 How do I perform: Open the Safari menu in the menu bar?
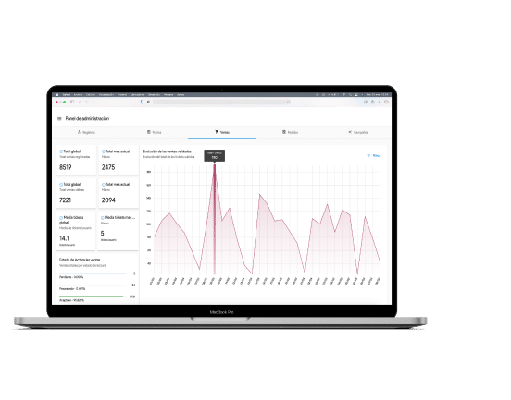coord(66,94)
